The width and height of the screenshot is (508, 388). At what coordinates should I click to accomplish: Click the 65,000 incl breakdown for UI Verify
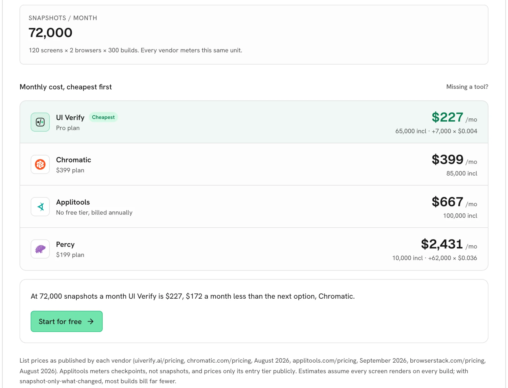[436, 131]
